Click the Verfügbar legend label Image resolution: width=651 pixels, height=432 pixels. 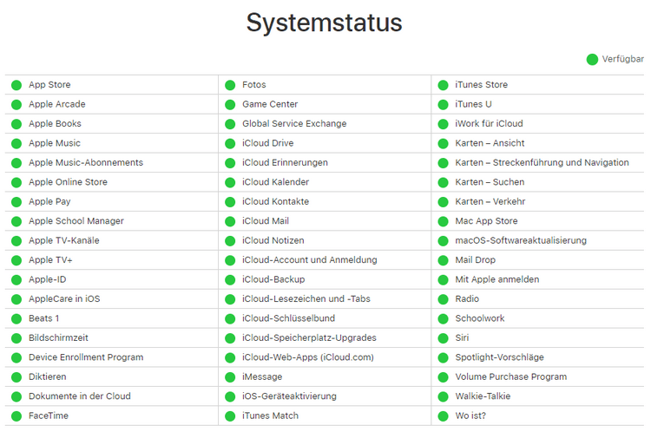pyautogui.click(x=623, y=59)
